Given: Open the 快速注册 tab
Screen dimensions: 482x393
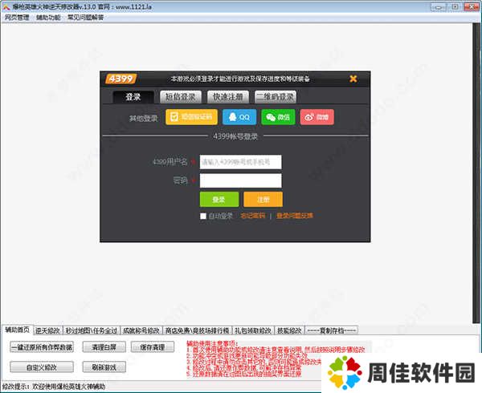Looking at the screenshot, I should pos(228,97).
